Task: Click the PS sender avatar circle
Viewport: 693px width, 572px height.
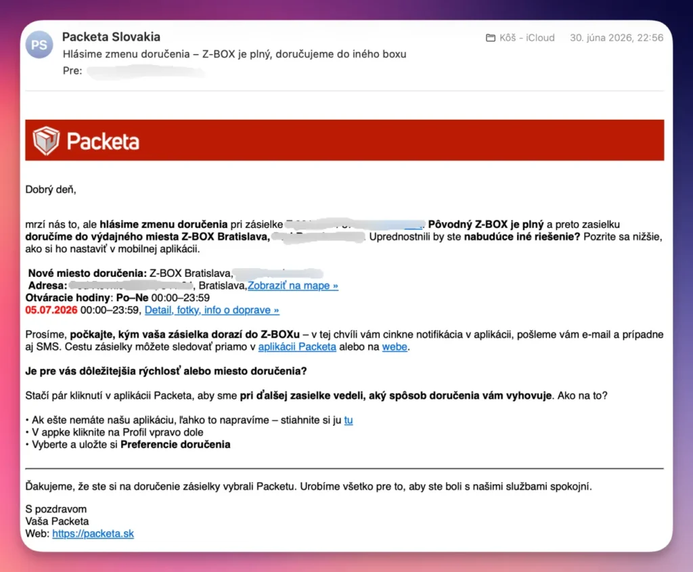Action: point(39,45)
